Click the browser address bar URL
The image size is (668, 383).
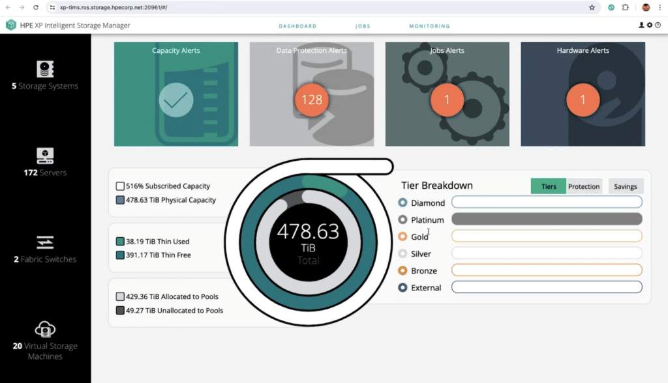[x=114, y=7]
